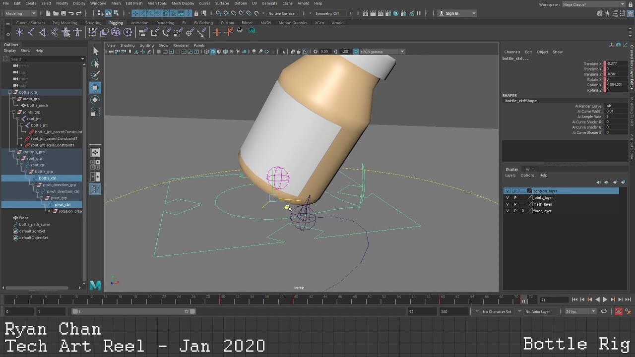Open the Arnold render icon on the shelf
This screenshot has width=635, height=357.
click(x=252, y=31)
